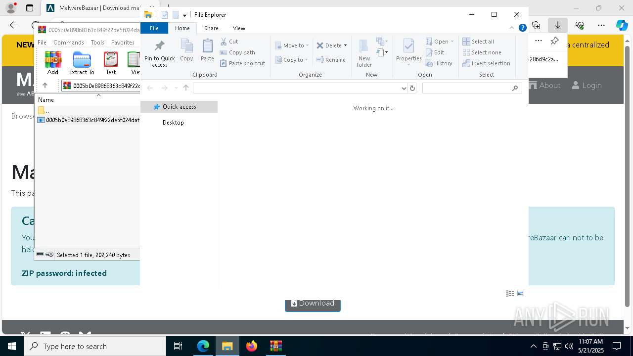Image resolution: width=633 pixels, height=356 pixels.
Task: Open Edge downloads toolbar icon
Action: click(557, 25)
